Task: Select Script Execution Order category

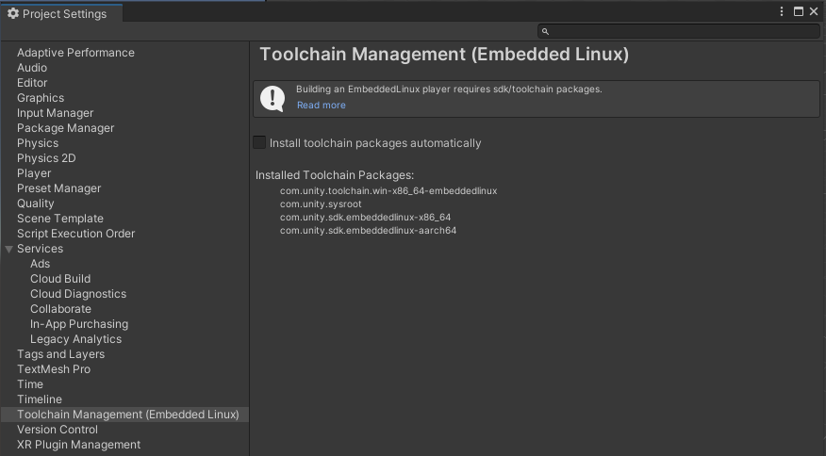Action: 75,234
